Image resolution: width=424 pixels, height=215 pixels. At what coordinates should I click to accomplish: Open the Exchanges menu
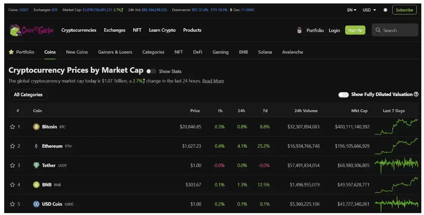[x=115, y=30]
